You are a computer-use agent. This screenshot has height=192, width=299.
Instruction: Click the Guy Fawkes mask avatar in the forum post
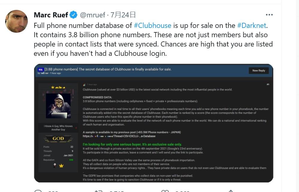(x=59, y=105)
